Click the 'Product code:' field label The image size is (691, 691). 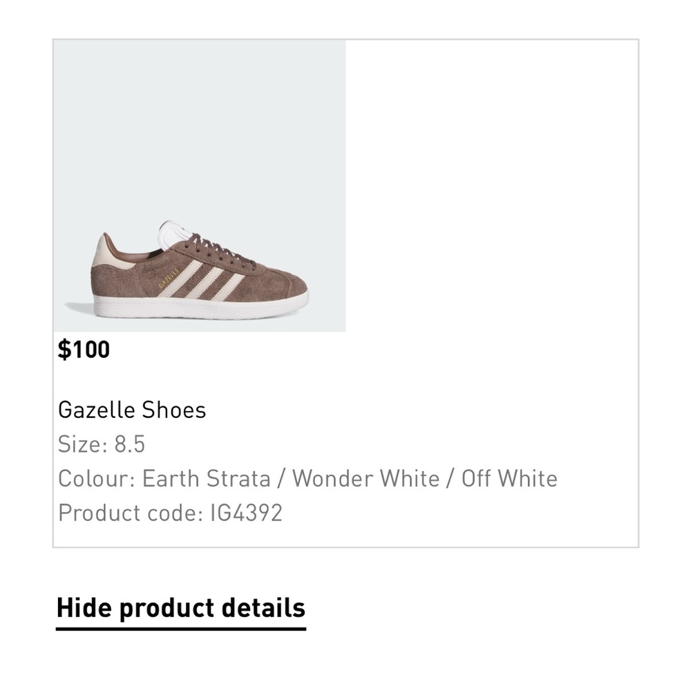pyautogui.click(x=128, y=512)
